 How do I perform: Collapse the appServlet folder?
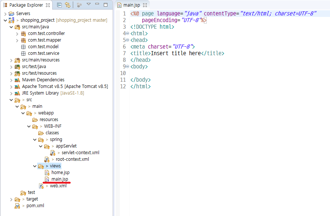40,146
